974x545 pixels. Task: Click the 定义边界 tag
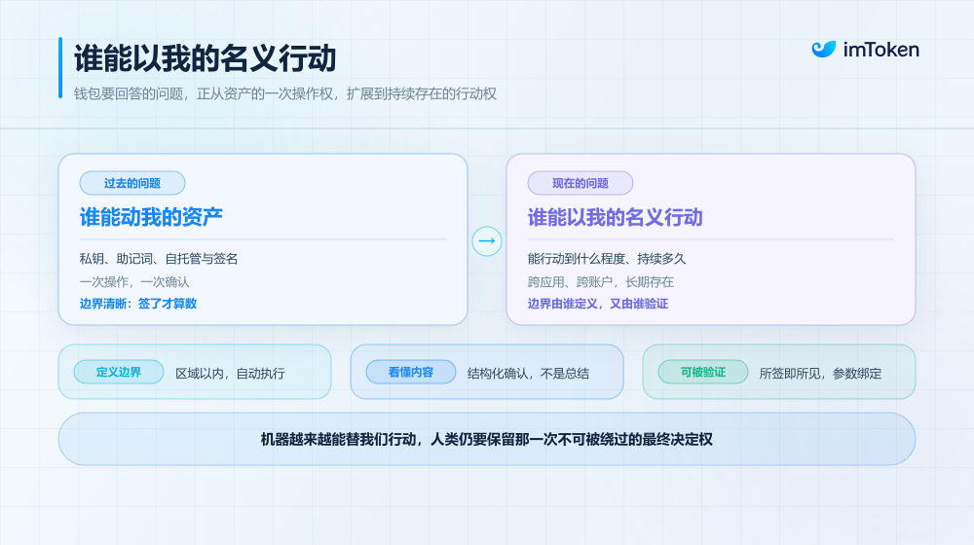(x=119, y=372)
